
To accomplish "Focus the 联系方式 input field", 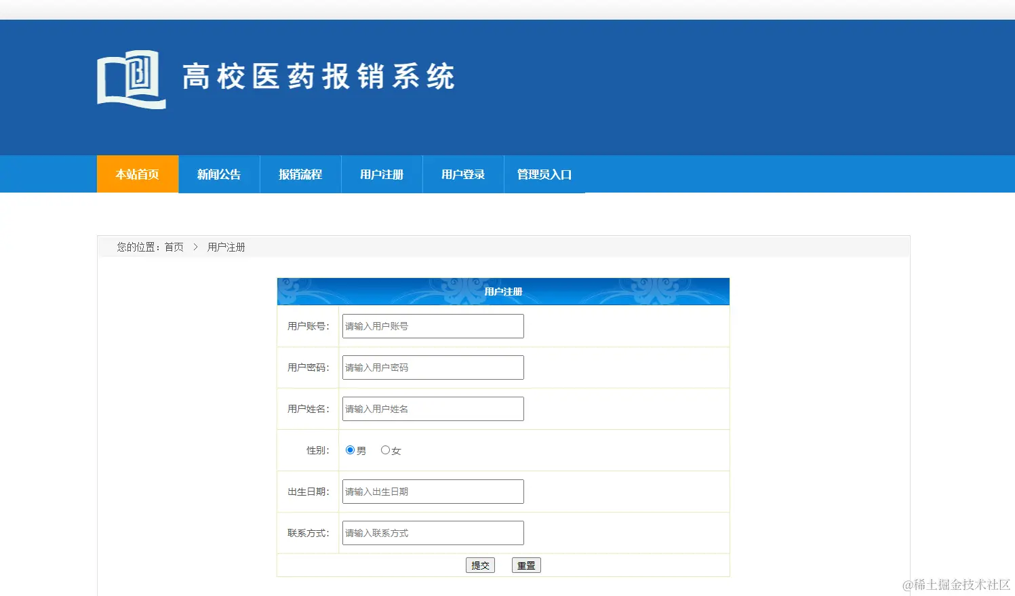I will [433, 533].
